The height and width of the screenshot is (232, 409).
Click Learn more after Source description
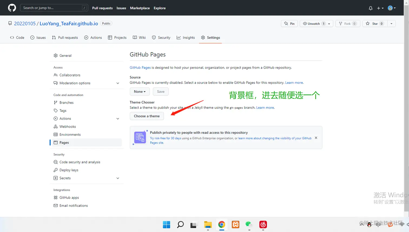click(x=294, y=83)
